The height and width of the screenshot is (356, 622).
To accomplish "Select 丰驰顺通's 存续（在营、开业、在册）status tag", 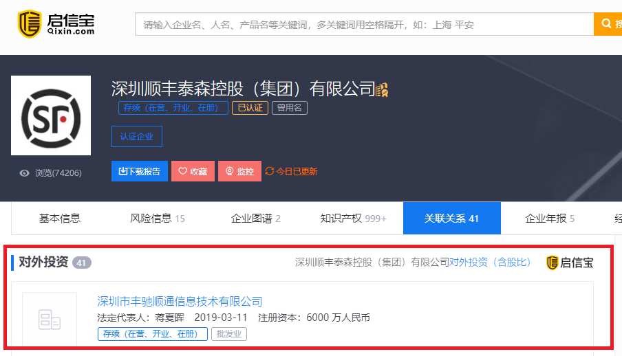I will (x=152, y=334).
